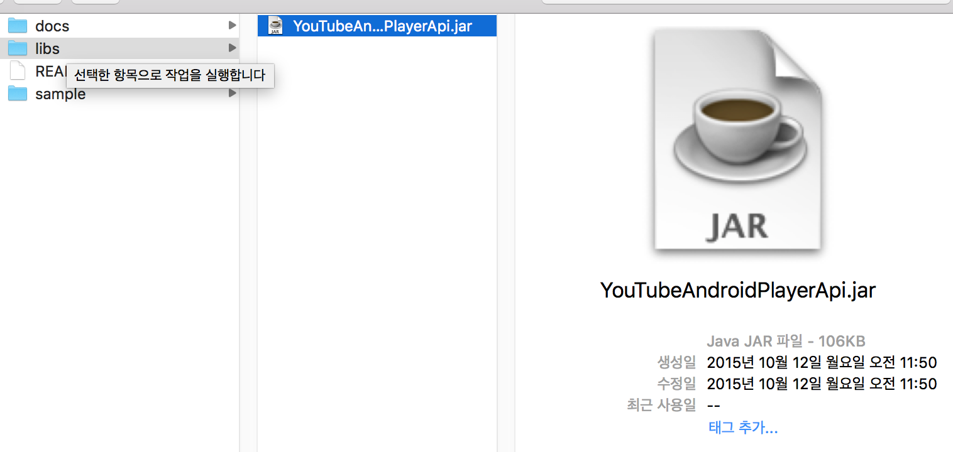The height and width of the screenshot is (452, 953).
Task: Click the large JAR coffee cup preview
Action: pos(738,141)
